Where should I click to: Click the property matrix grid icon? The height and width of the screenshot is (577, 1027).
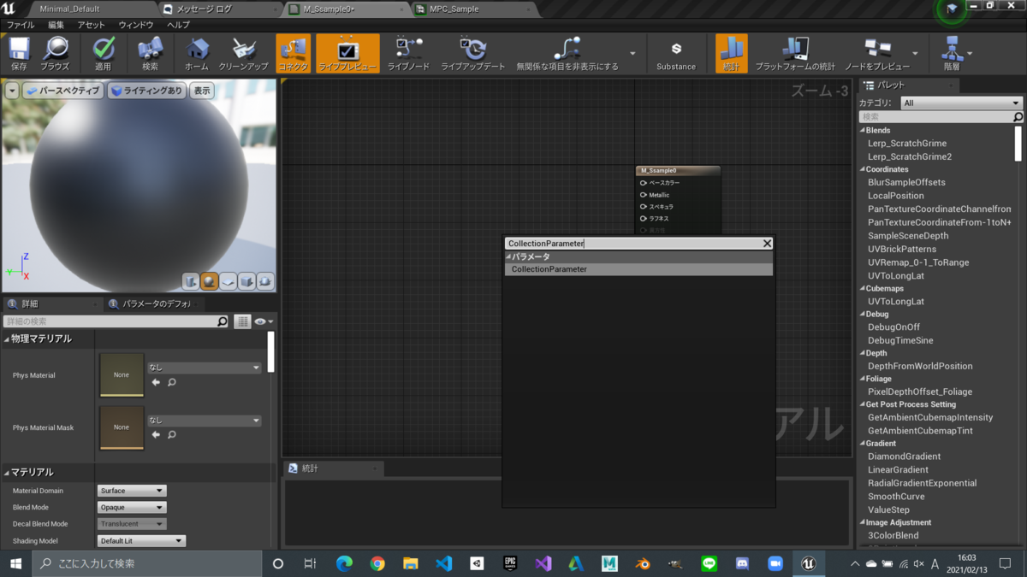coord(243,321)
